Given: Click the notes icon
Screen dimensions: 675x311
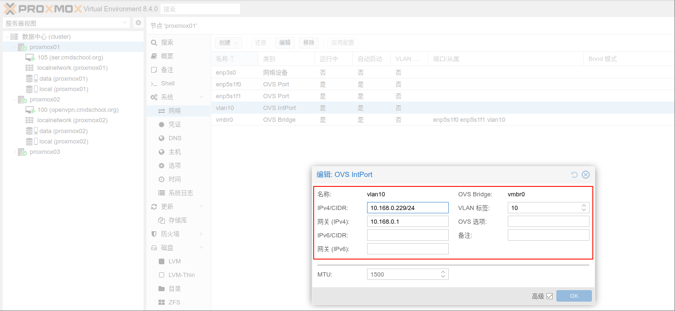Looking at the screenshot, I should tap(154, 70).
